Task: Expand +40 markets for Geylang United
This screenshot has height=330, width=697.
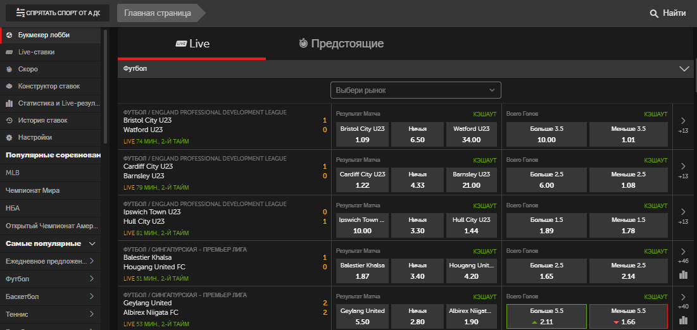Action: [x=683, y=301]
